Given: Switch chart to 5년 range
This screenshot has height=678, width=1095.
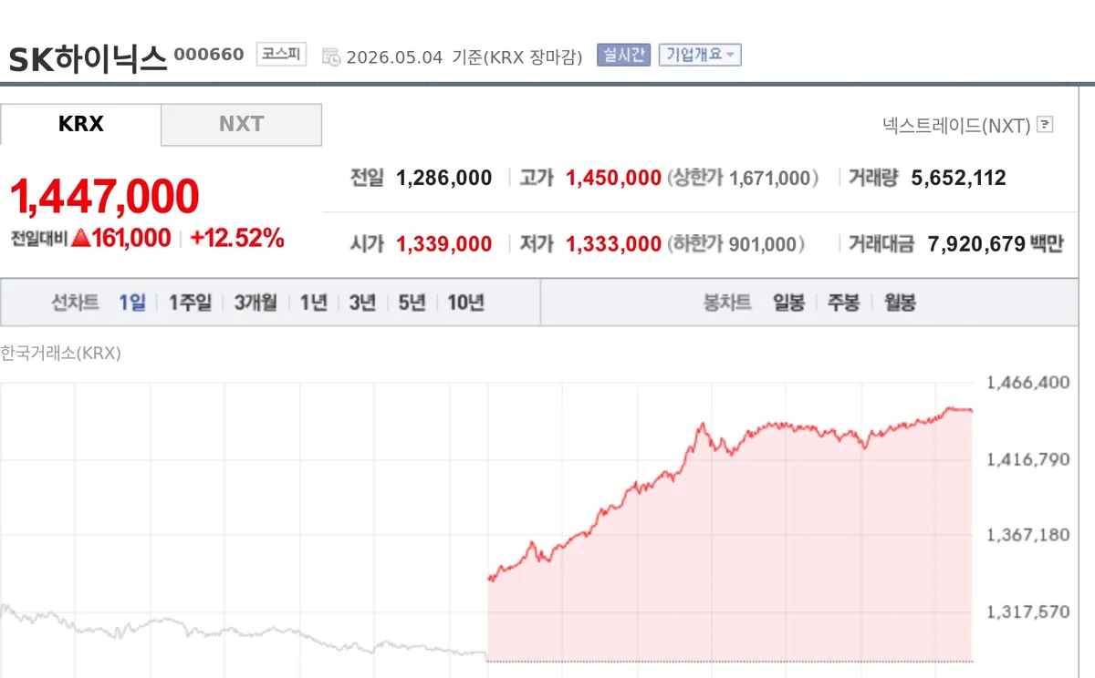Looking at the screenshot, I should [412, 303].
